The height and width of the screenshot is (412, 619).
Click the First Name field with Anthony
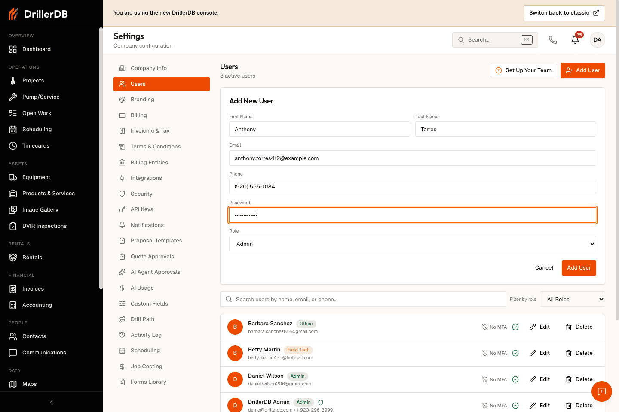[319, 129]
